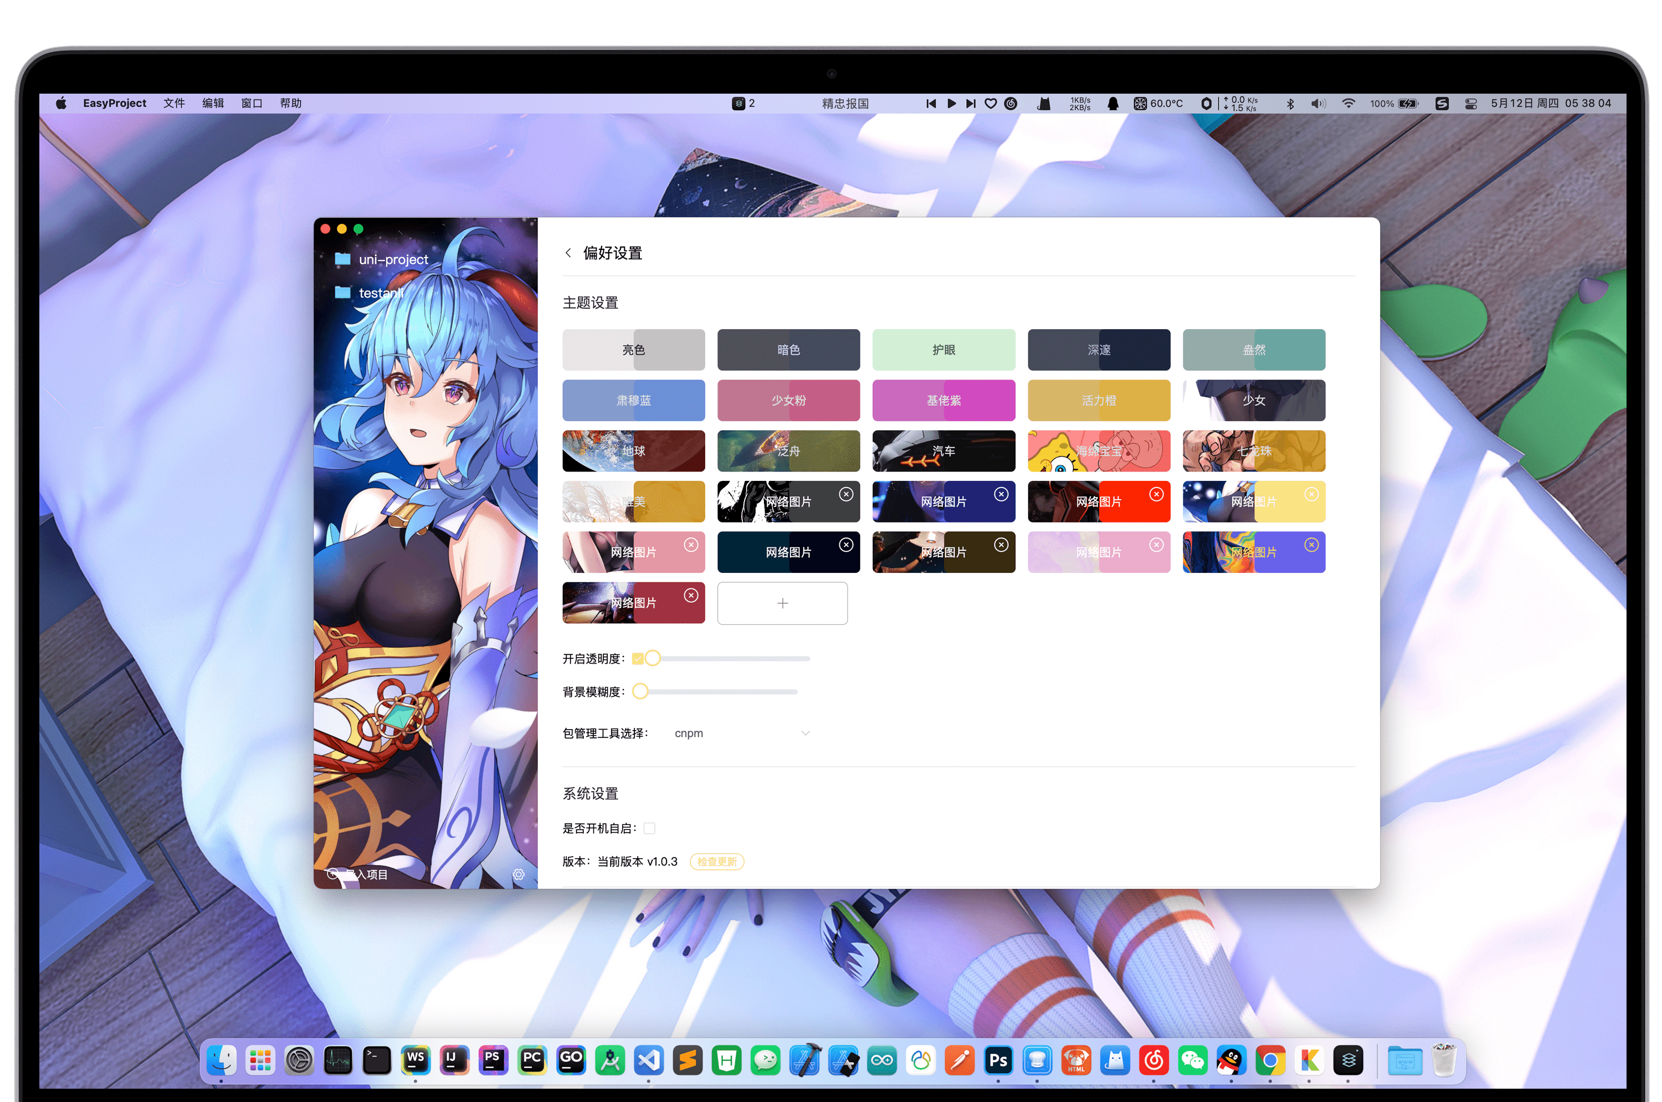1662x1102 pixels.
Task: Like the song with the heart icon
Action: (990, 103)
